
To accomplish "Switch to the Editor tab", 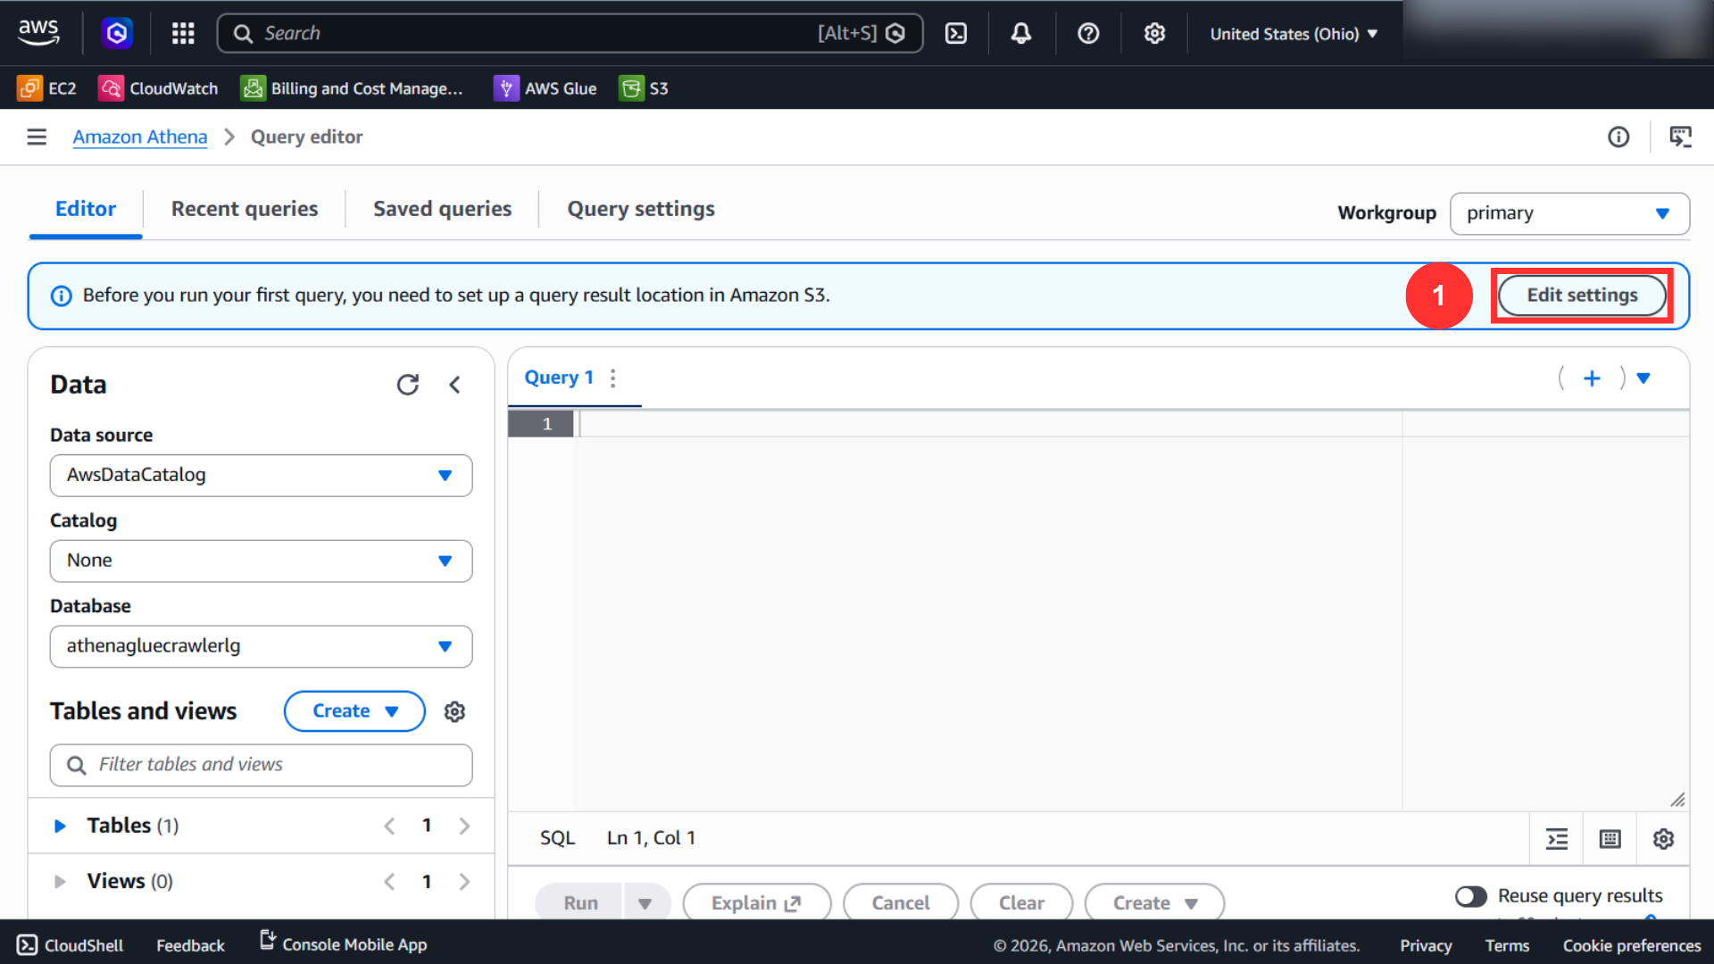I will pyautogui.click(x=86, y=209).
